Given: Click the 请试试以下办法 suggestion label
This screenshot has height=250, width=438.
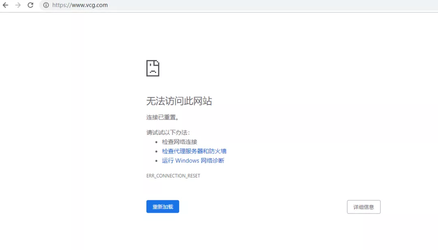Looking at the screenshot, I should (168, 132).
